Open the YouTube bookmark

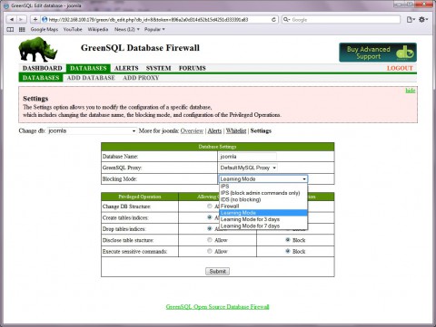pos(73,29)
